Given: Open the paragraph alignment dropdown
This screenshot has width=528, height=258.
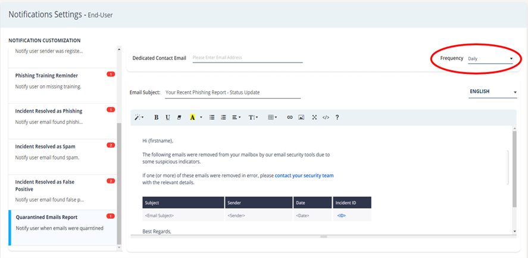Looking at the screenshot, I should (236, 117).
